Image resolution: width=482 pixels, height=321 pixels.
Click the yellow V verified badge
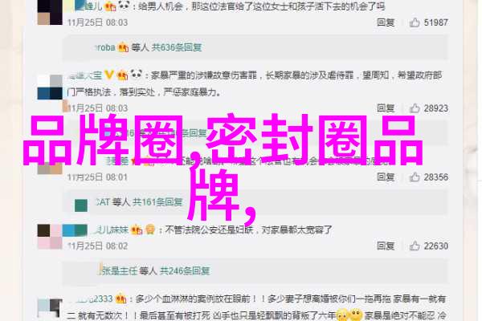(x=108, y=75)
